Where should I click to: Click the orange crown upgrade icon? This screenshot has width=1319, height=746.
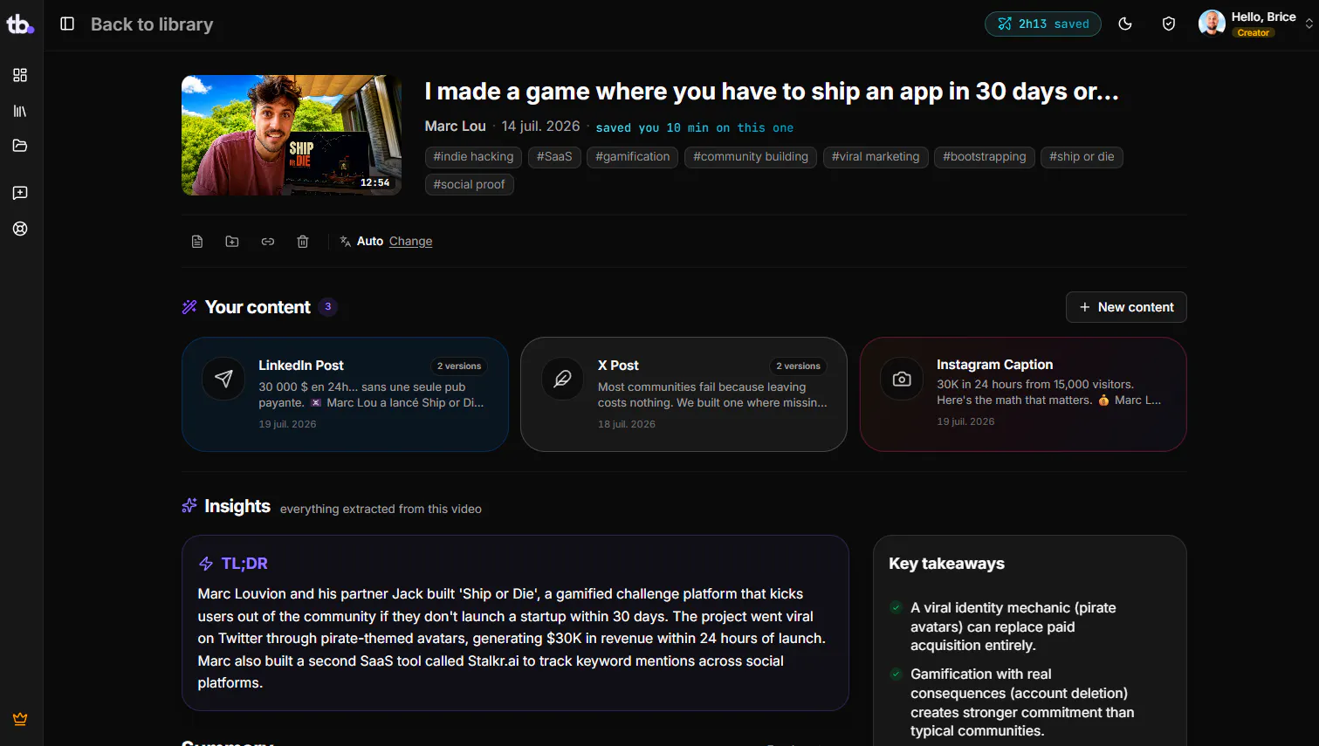[x=20, y=719]
